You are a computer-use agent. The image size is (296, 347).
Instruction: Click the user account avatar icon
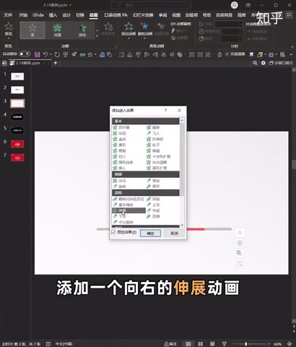pos(234,5)
